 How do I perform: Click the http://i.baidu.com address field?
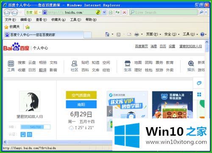[71, 12]
